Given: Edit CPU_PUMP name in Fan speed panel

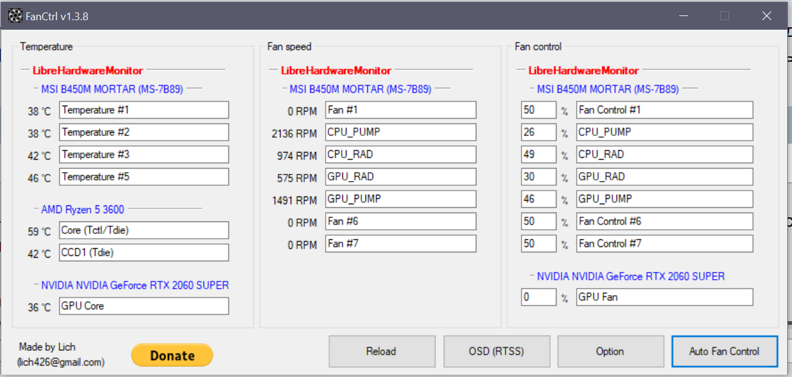Looking at the screenshot, I should [400, 132].
